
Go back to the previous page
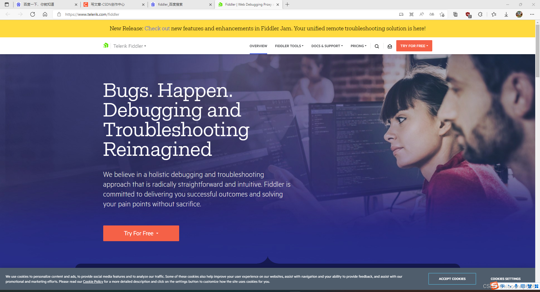8,14
